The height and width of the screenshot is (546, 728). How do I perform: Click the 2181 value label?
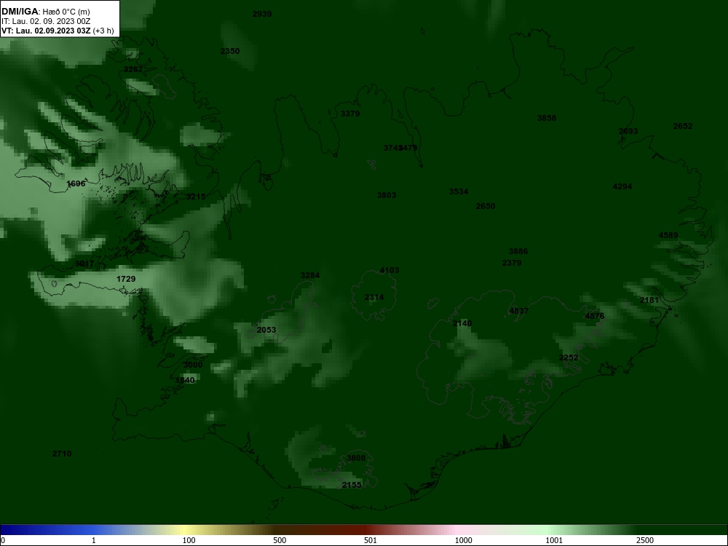coord(649,301)
